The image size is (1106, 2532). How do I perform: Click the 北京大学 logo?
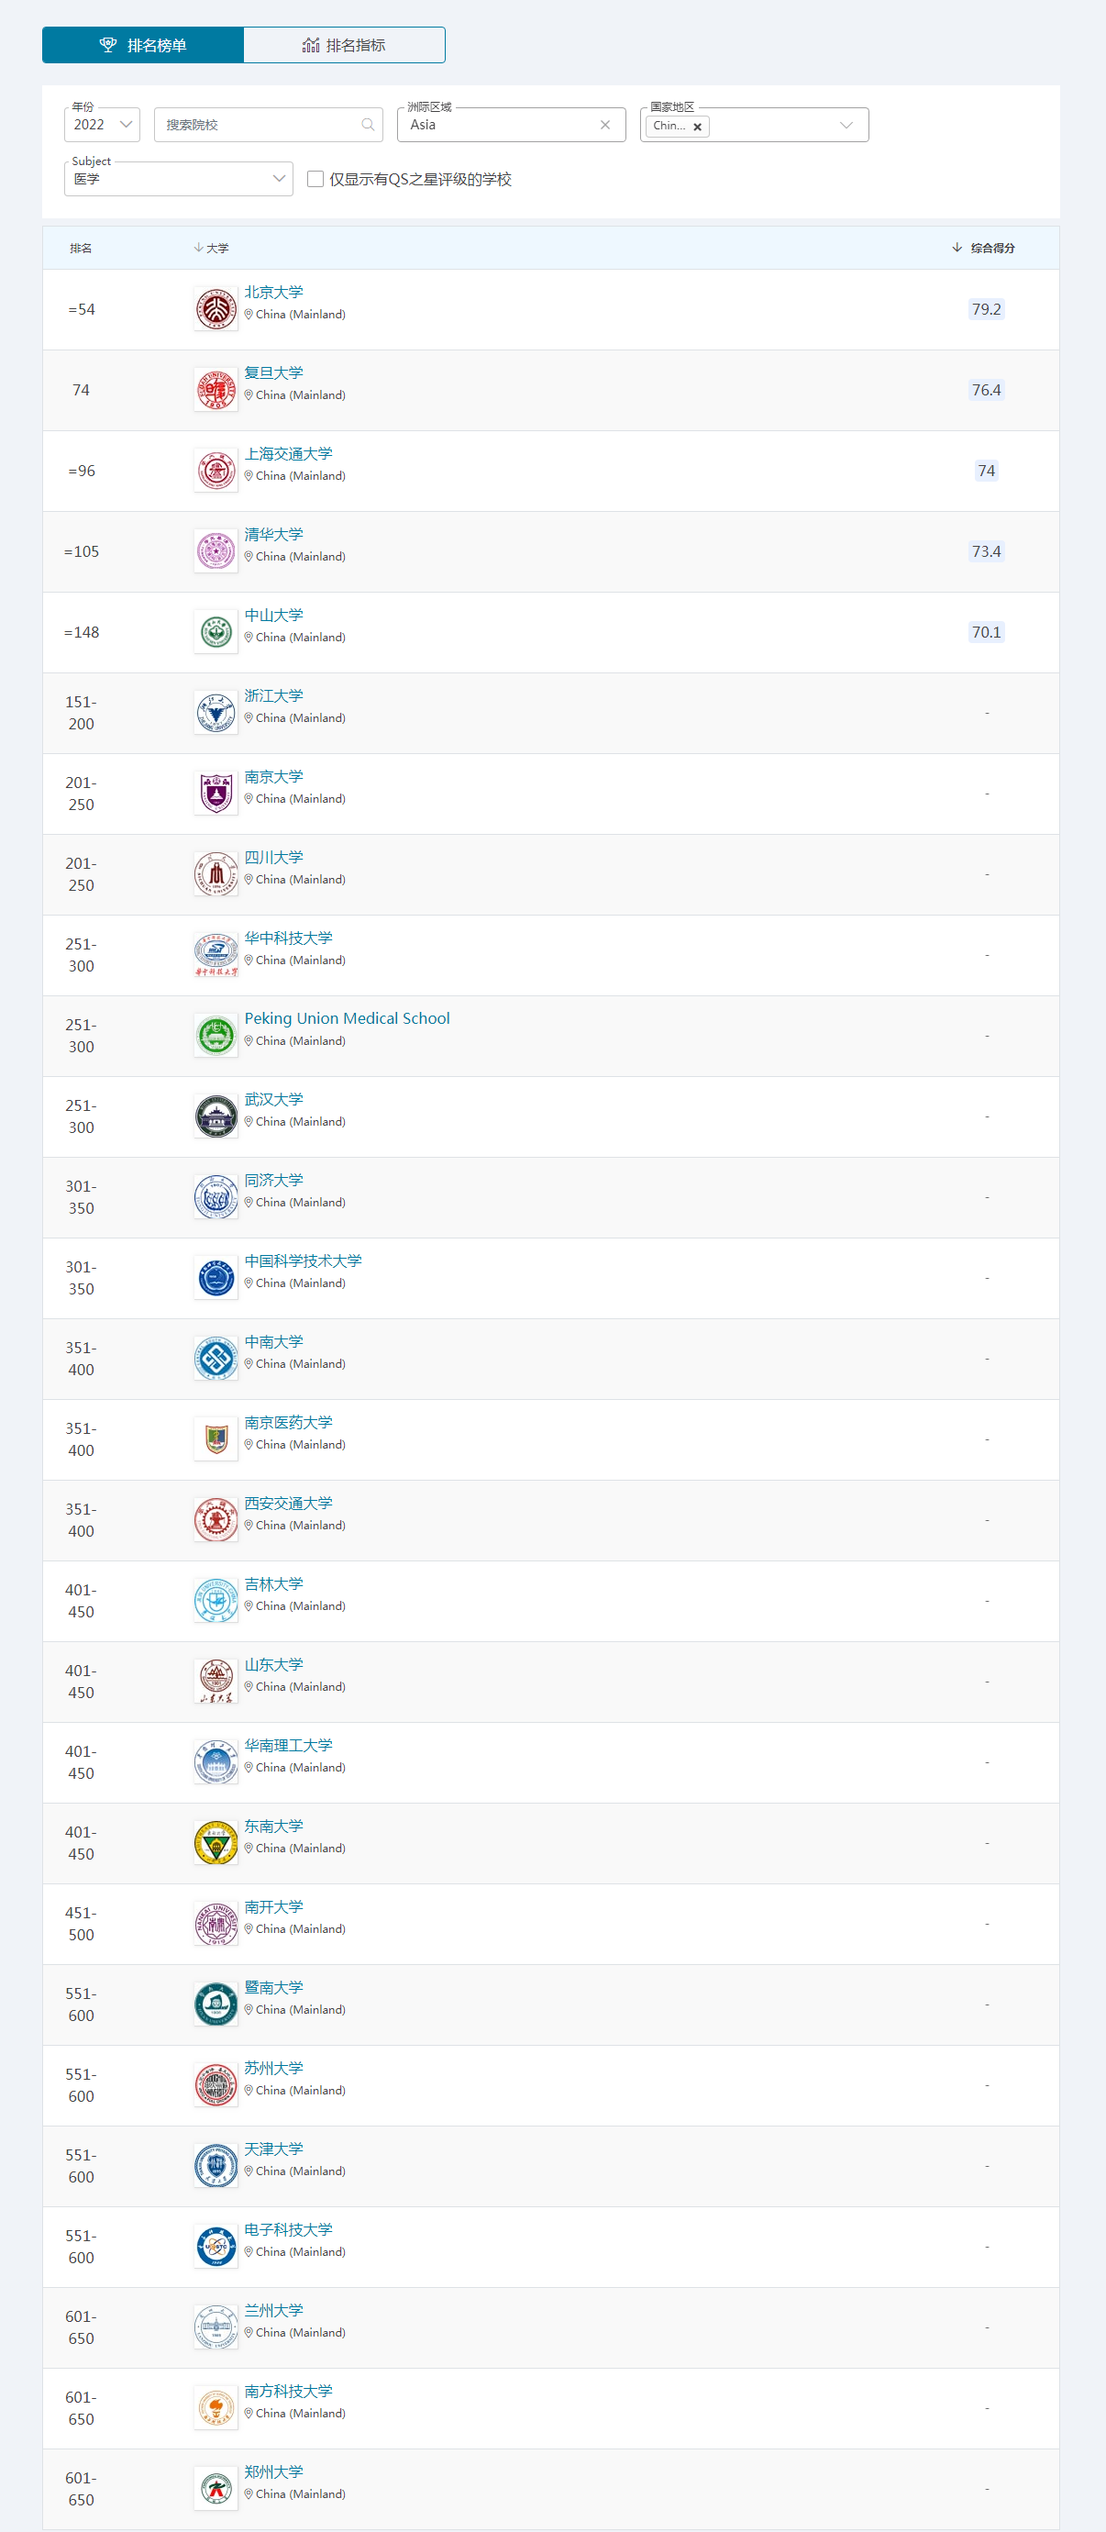click(216, 310)
